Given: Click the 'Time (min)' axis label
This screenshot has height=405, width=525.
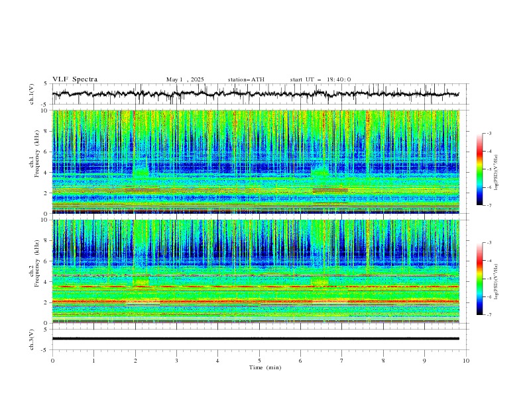Looking at the screenshot, I should coord(265,367).
